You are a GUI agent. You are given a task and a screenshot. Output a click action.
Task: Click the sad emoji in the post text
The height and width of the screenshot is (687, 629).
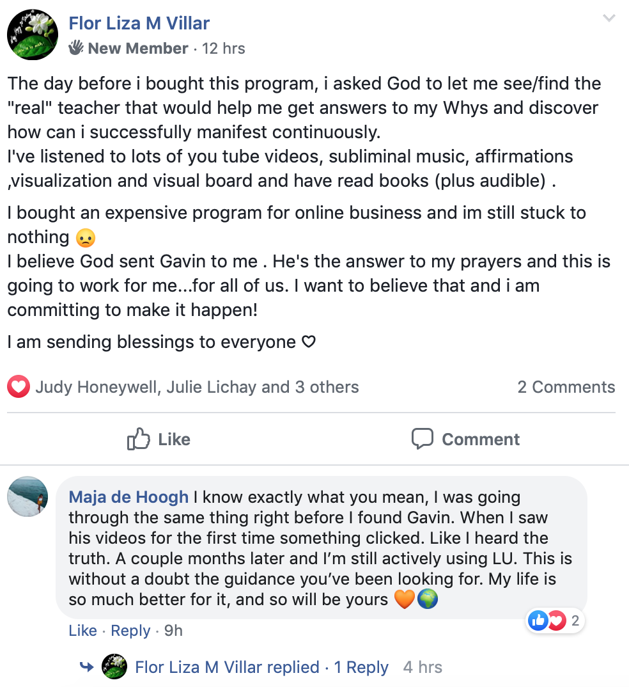tap(86, 237)
